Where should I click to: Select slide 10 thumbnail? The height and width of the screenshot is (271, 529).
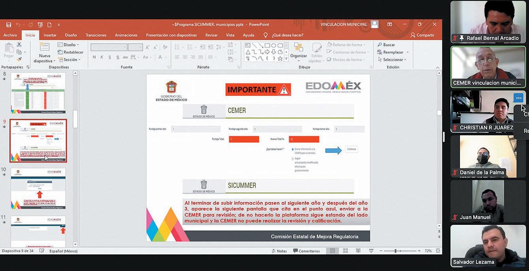(x=38, y=189)
